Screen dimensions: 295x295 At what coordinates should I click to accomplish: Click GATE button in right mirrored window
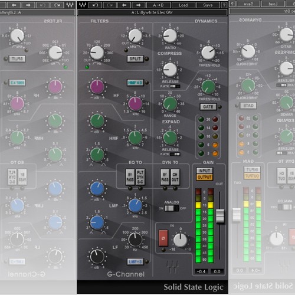pos(248,106)
